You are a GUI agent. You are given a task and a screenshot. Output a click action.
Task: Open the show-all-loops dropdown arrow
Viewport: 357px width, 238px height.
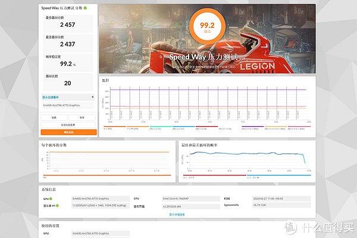pyautogui.click(x=92, y=97)
